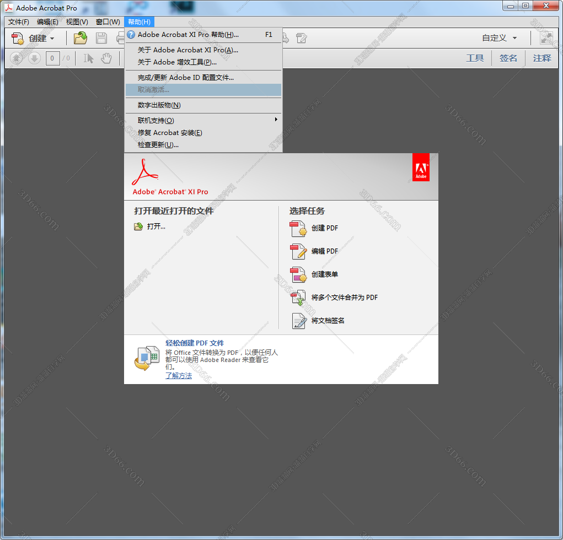563x540 pixels.
Task: Click the Create PDF toolbar icon
Action: [17, 38]
